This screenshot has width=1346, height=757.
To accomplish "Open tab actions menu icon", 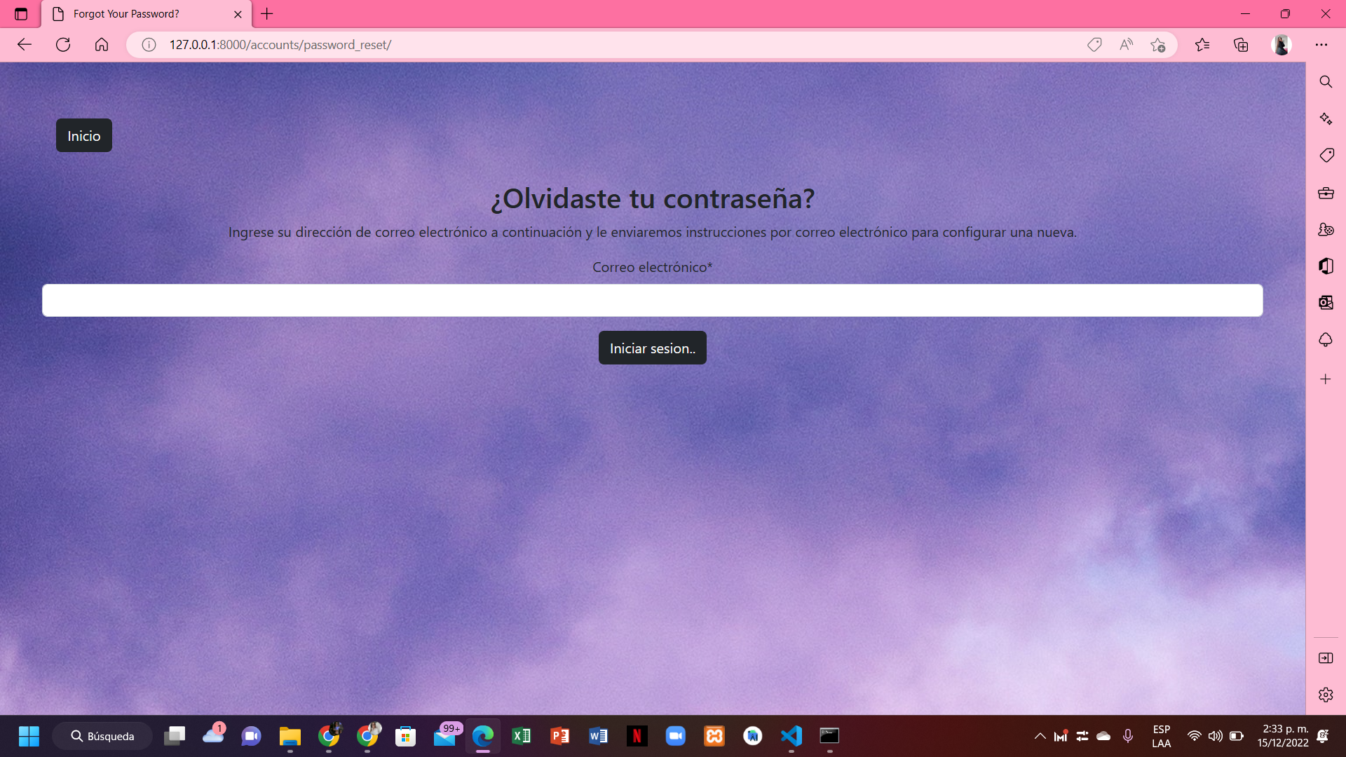I will 21,14.
